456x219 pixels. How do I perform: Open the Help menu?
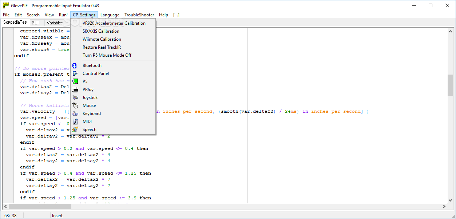pos(164,15)
